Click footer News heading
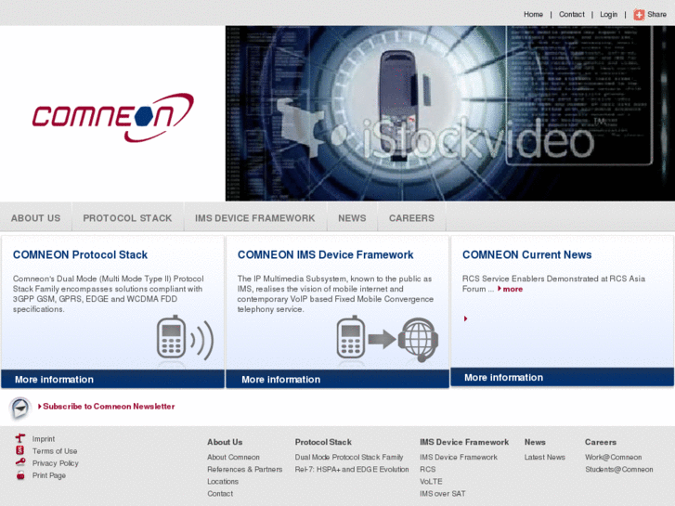This screenshot has width=675, height=506. pos(535,442)
